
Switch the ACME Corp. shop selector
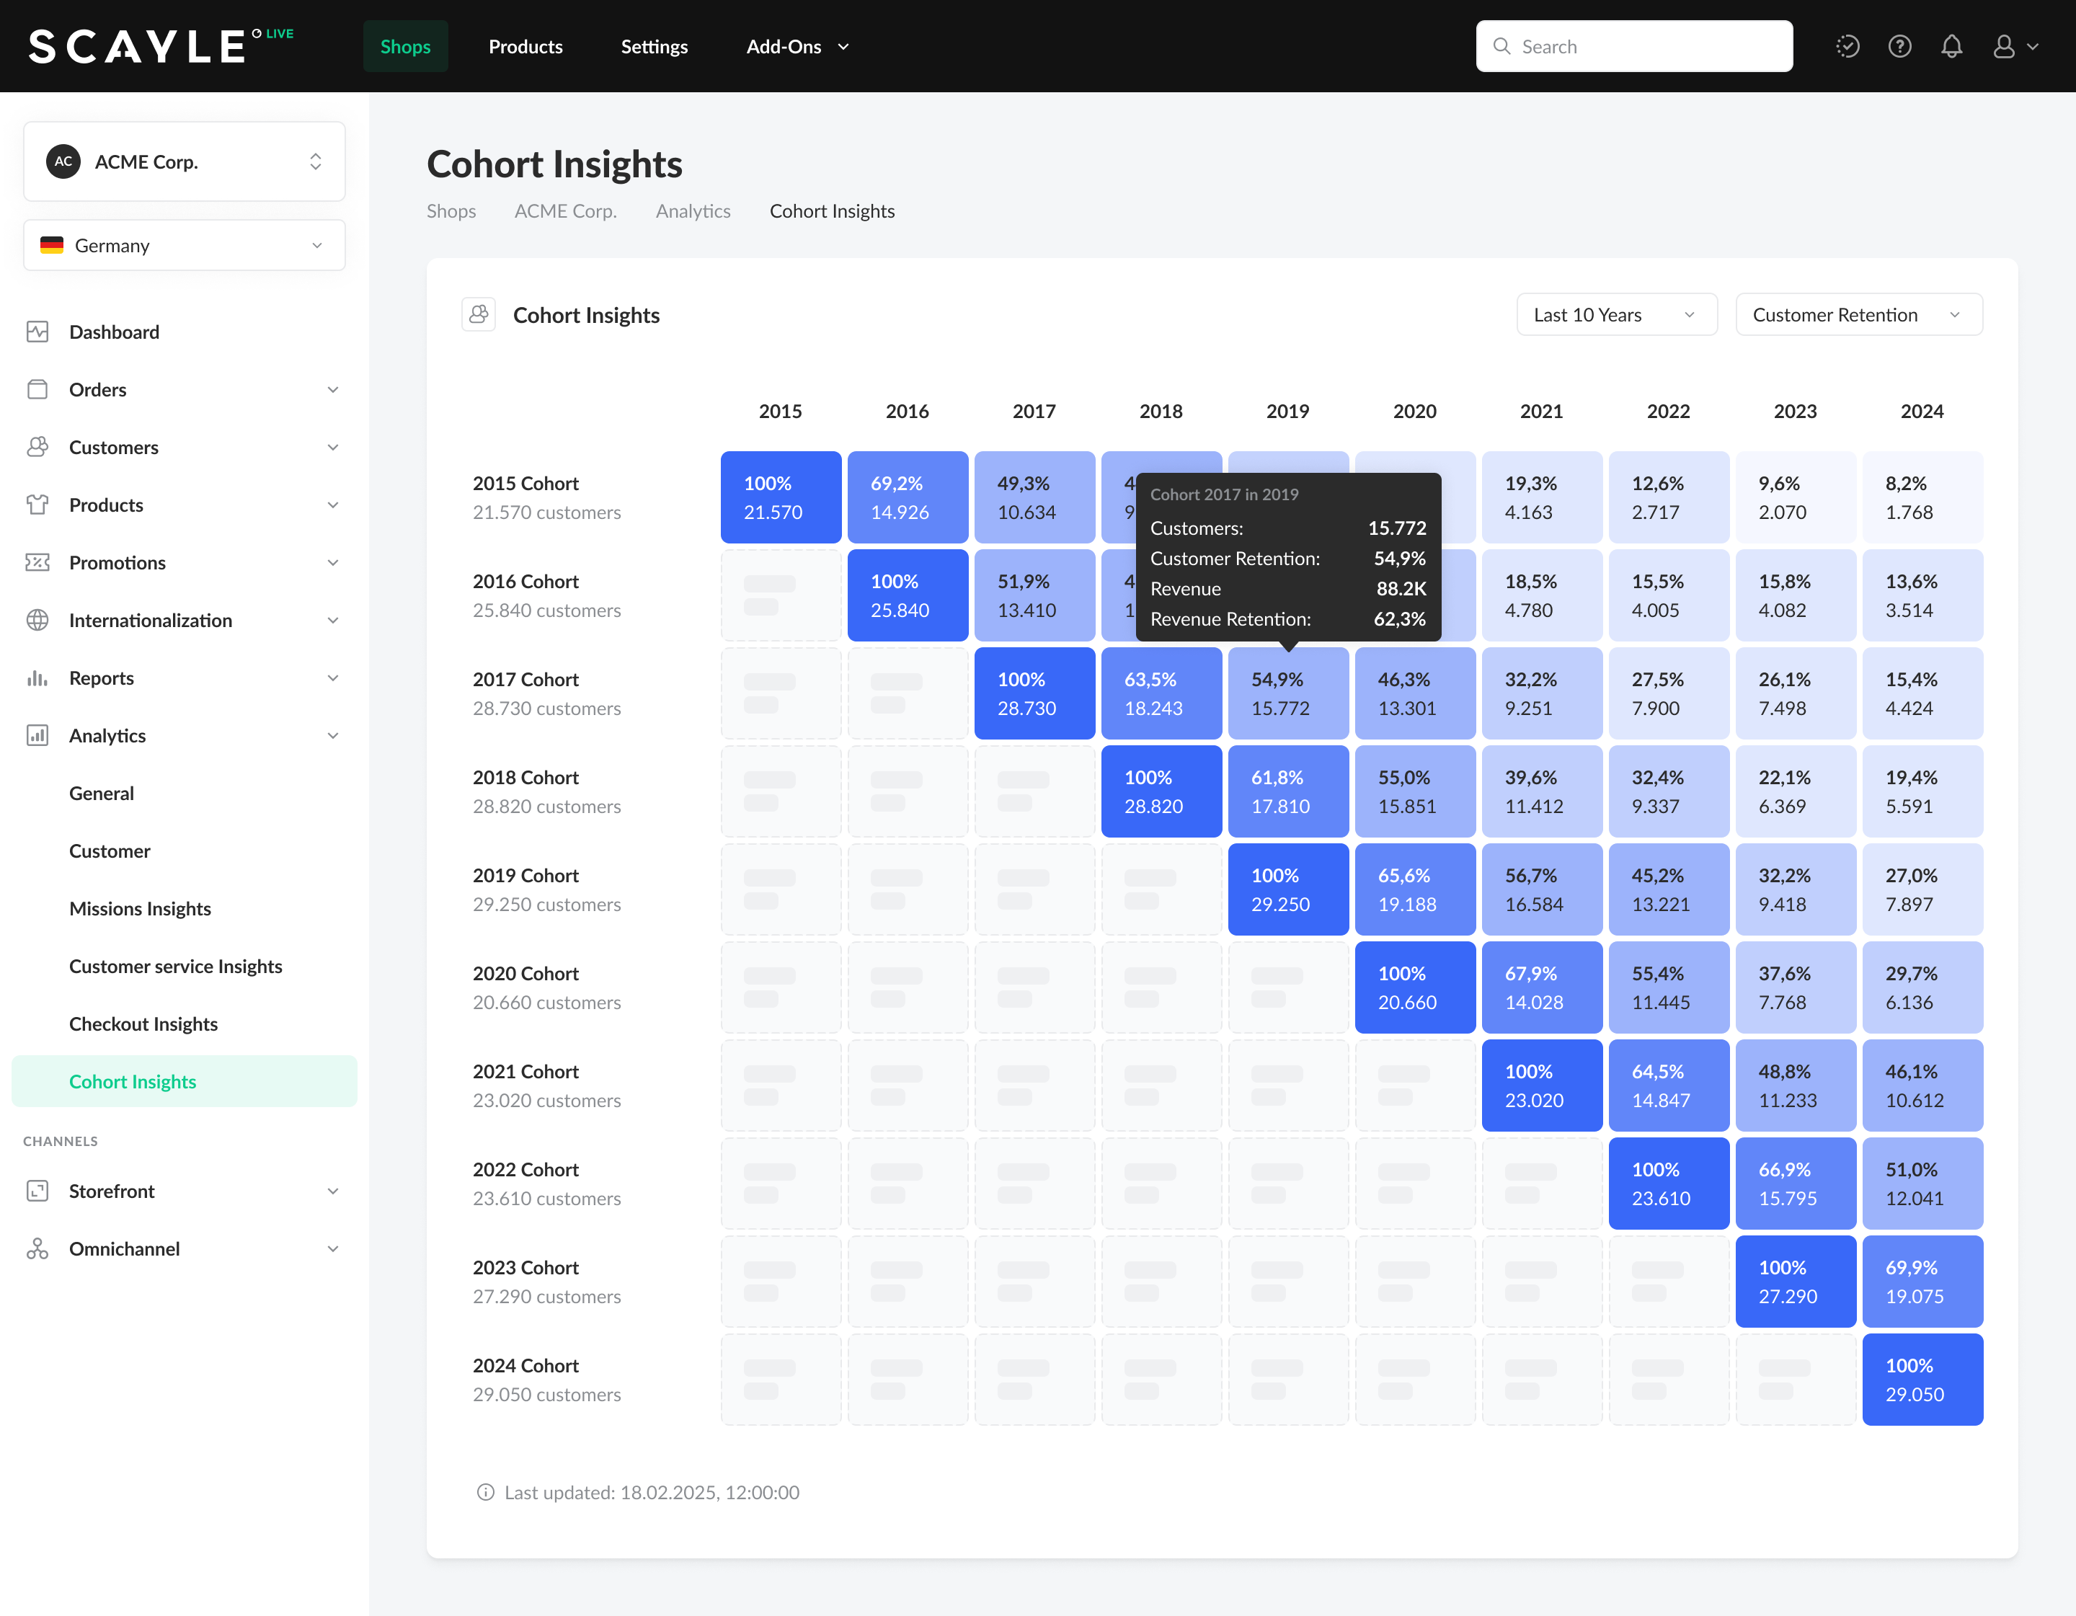click(185, 161)
